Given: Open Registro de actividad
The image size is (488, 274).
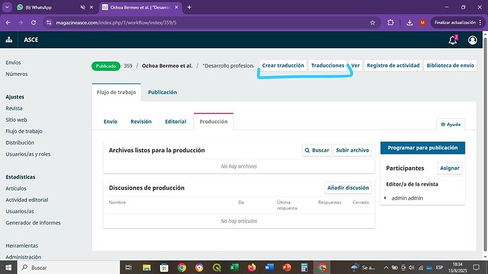Looking at the screenshot, I should tap(393, 65).
